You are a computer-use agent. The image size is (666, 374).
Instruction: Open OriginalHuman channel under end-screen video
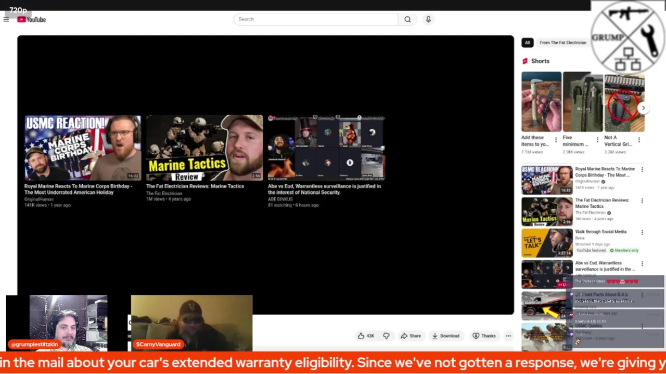click(39, 199)
